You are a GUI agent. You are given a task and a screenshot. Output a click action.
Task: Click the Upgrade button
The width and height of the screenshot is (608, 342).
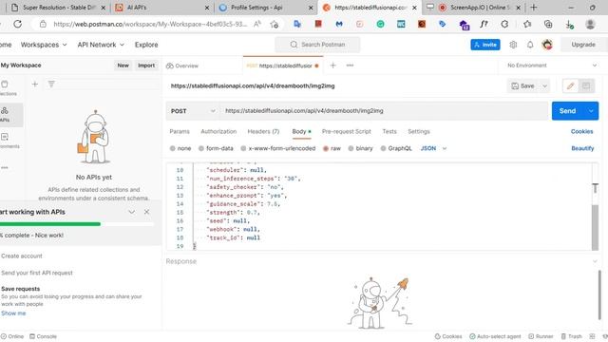pyautogui.click(x=582, y=45)
